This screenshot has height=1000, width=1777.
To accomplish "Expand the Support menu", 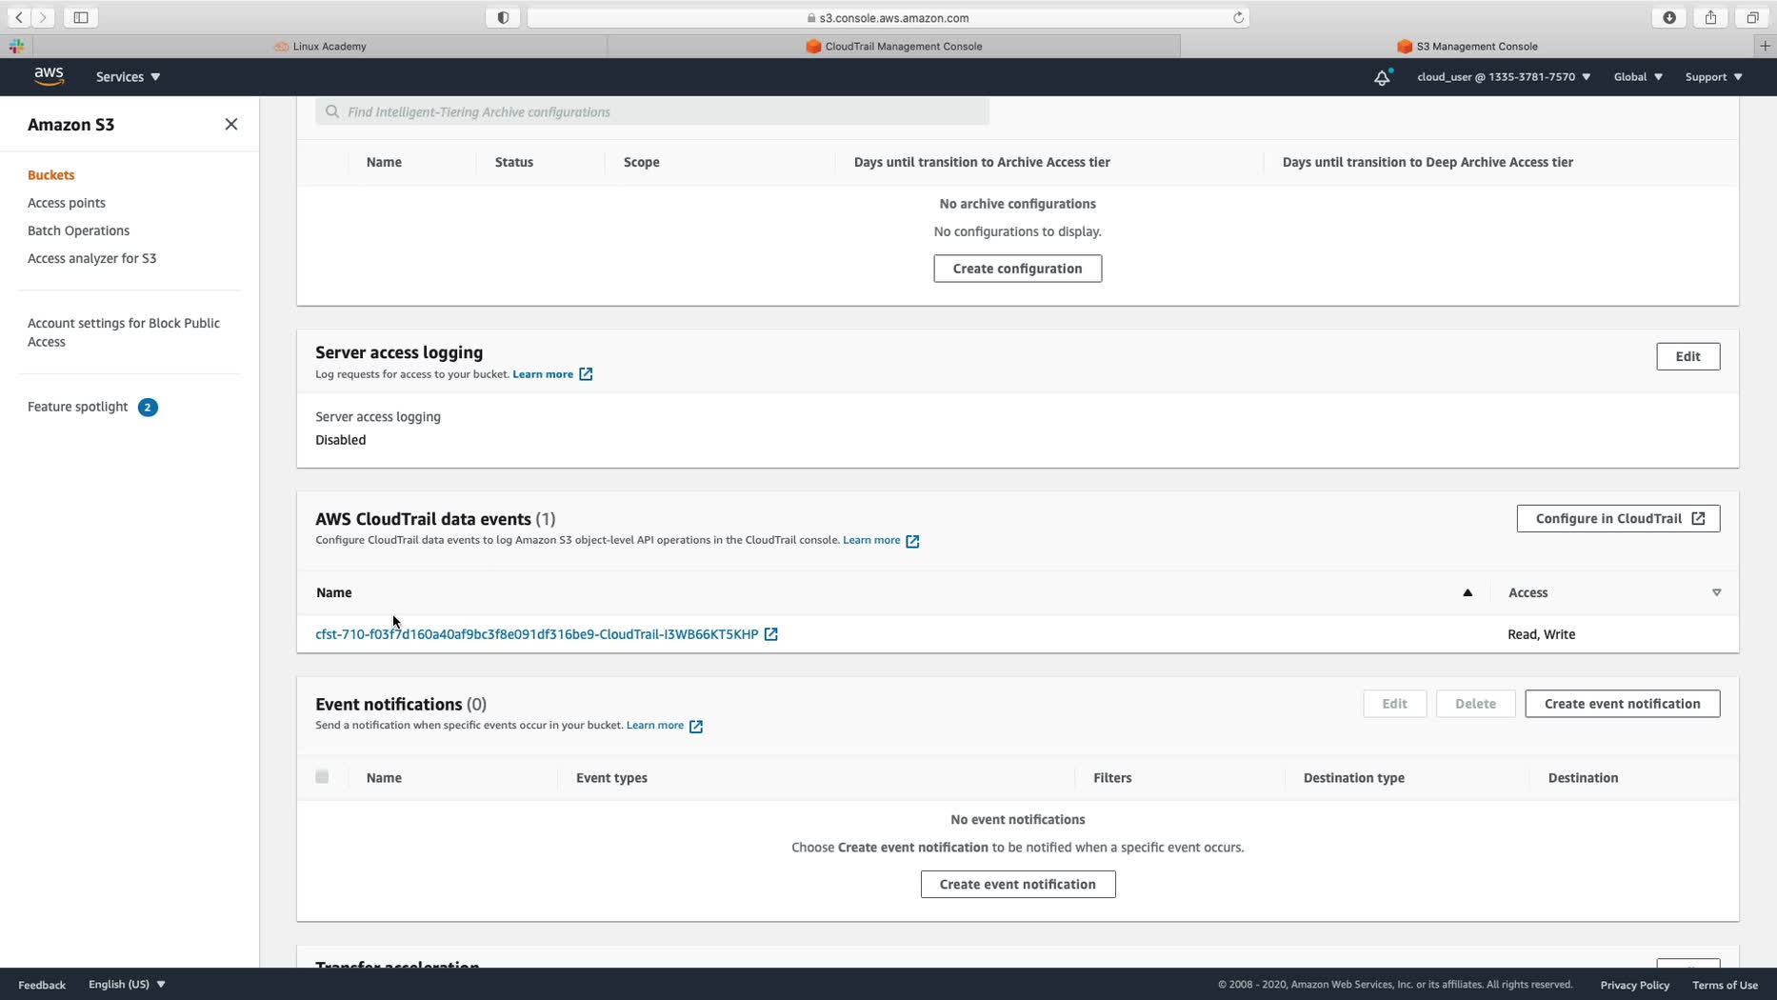I will pyautogui.click(x=1714, y=77).
